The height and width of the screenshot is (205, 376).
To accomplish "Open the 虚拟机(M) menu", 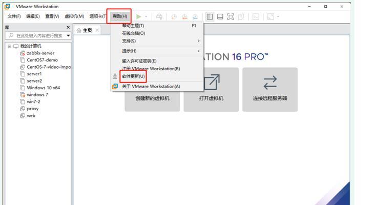I will [x=74, y=16].
